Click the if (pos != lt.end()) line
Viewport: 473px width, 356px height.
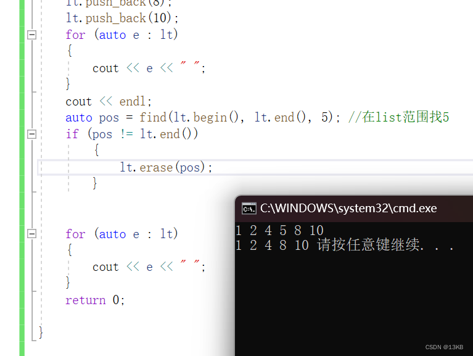pos(132,134)
